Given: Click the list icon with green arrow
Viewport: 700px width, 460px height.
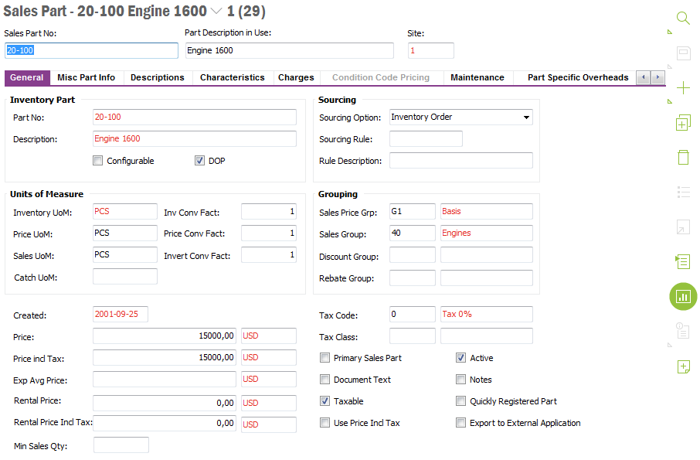Looking at the screenshot, I should tap(682, 261).
